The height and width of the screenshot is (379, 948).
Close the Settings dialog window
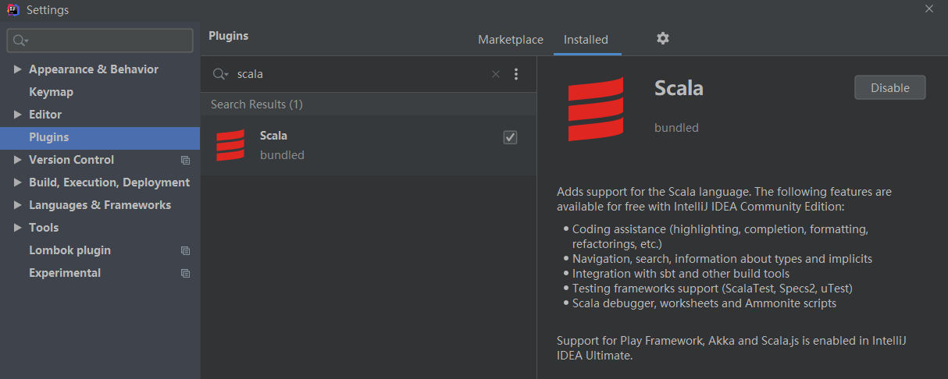[928, 9]
